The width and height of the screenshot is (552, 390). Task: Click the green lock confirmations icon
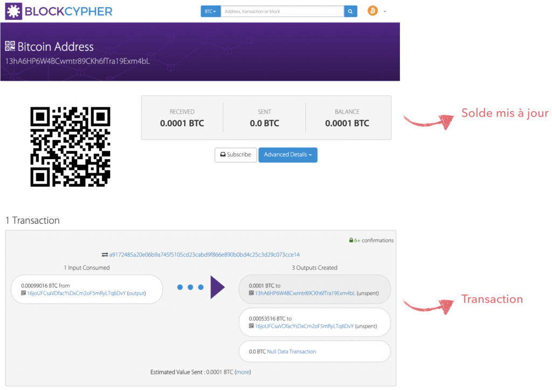[x=351, y=241]
